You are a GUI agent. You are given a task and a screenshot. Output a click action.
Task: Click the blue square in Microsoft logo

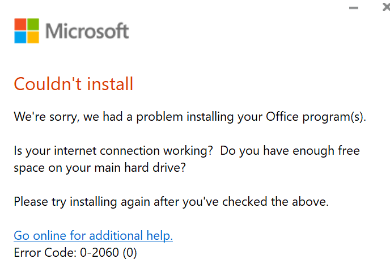pos(20,37)
